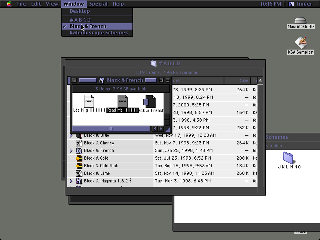Click the Finder application menu
320x240 pixels.
[301, 4]
